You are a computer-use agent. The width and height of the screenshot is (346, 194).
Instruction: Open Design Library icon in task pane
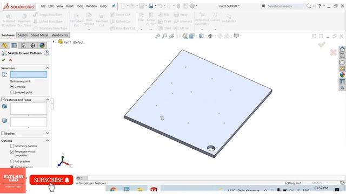[x=342, y=56]
